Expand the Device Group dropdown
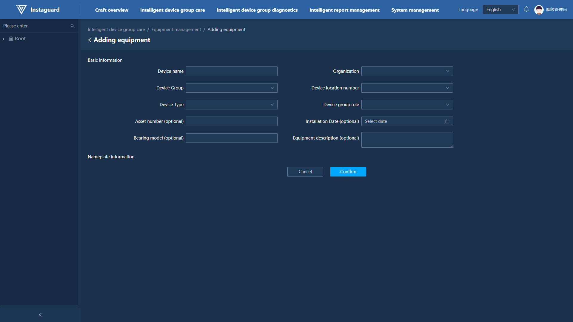This screenshot has width=573, height=322. click(231, 88)
